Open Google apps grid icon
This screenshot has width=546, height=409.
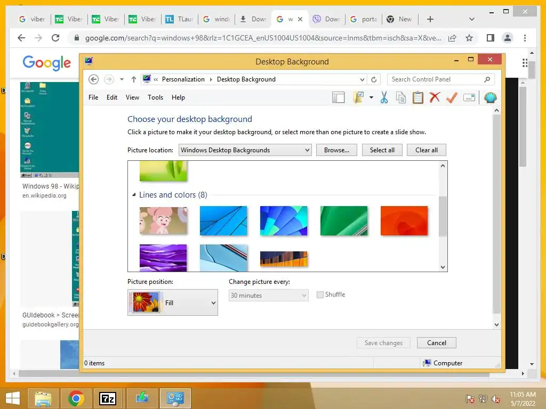[525, 63]
